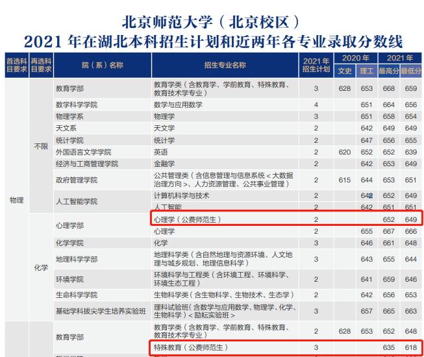This screenshot has height=357, width=424.
Task: Click the '2020年' header cell
Action: (356, 58)
